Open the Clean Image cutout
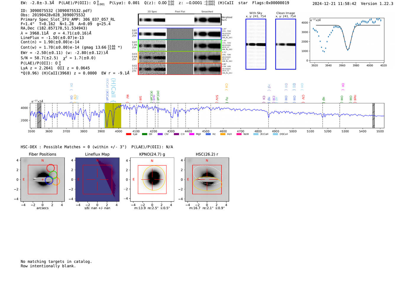The width and height of the screenshot is (414, 282). tap(286, 44)
